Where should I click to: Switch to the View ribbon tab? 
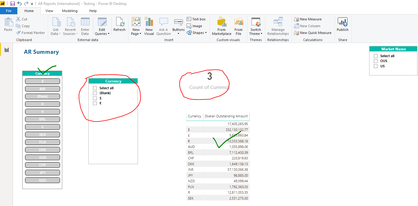point(49,11)
